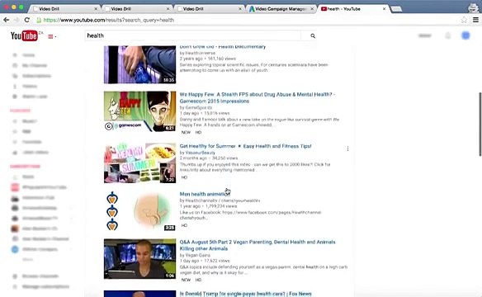Screen dimensions: 482x297
Task: Click the Browse channels sidebar icon
Action: coord(15,276)
